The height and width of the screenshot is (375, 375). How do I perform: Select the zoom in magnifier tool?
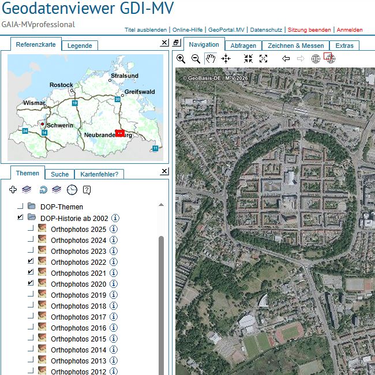click(x=181, y=59)
